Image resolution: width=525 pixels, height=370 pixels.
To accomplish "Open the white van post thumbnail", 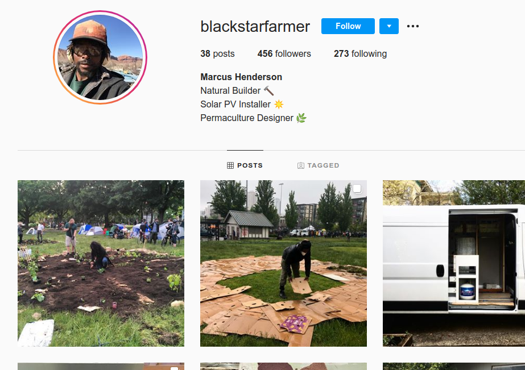I will (454, 263).
